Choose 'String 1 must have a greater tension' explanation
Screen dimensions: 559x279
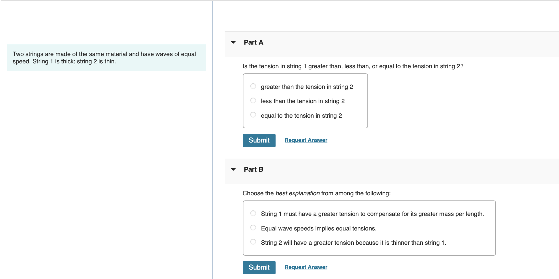253,213
